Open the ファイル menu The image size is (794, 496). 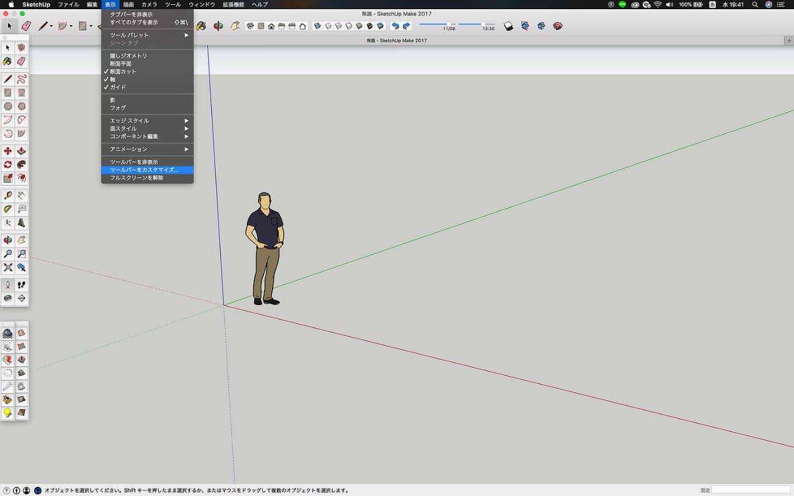click(68, 4)
